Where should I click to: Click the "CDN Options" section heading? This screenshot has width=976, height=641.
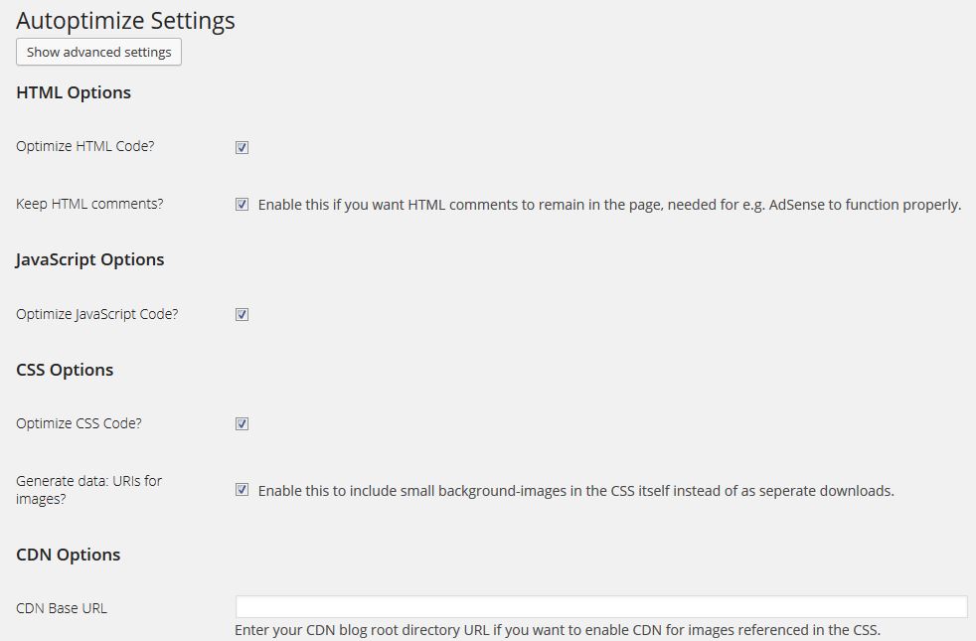67,554
